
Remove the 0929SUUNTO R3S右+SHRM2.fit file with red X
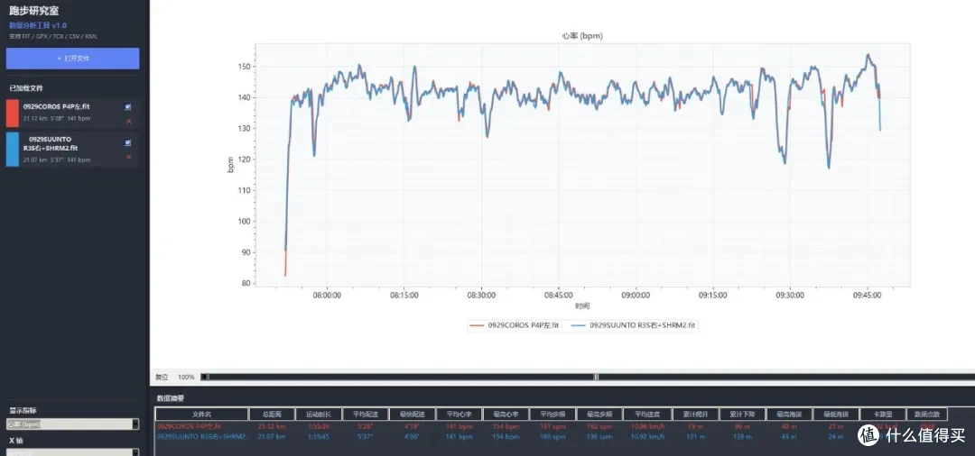129,156
